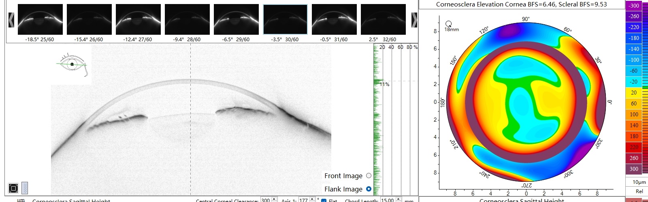Select the Front Image radio button
The image size is (648, 202).
(369, 175)
